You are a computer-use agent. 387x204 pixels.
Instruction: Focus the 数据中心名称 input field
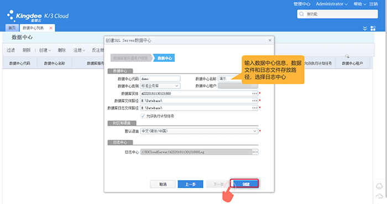pos(230,79)
